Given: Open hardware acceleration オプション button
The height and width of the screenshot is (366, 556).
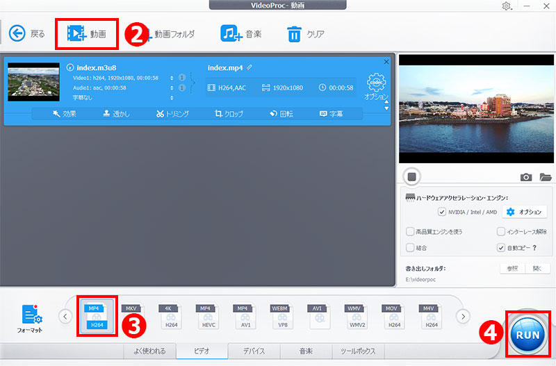Looking at the screenshot, I should point(524,212).
